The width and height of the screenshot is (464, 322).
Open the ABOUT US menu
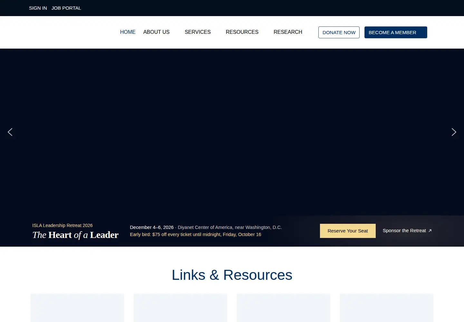pyautogui.click(x=156, y=32)
